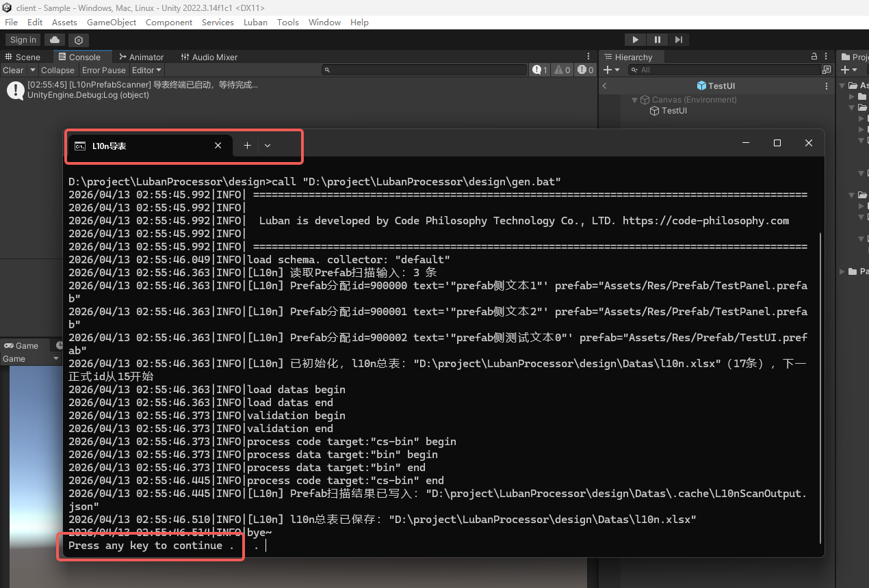Click the blue TestUI prefab cube icon

pos(701,85)
